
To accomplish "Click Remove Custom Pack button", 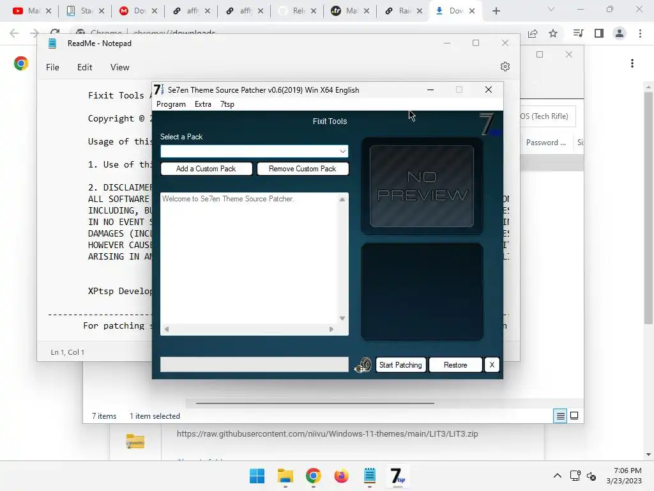I will [302, 169].
